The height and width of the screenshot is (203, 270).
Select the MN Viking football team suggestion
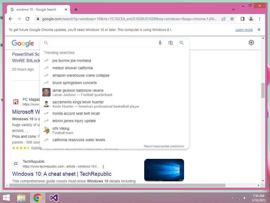pos(114,131)
